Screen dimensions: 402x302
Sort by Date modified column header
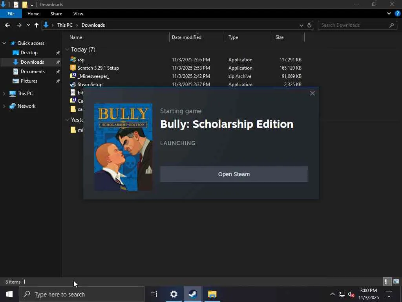click(186, 37)
